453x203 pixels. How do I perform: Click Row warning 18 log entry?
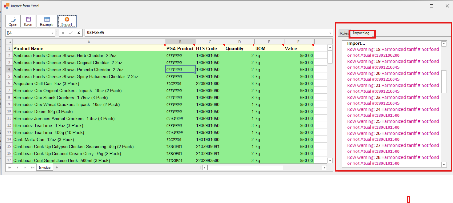point(393,52)
